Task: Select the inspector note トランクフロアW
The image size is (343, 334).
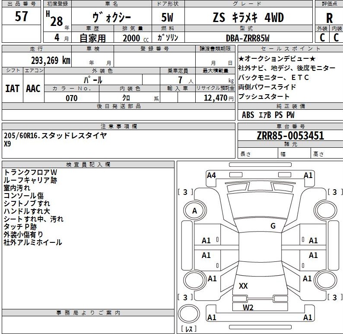Action: click(x=30, y=172)
